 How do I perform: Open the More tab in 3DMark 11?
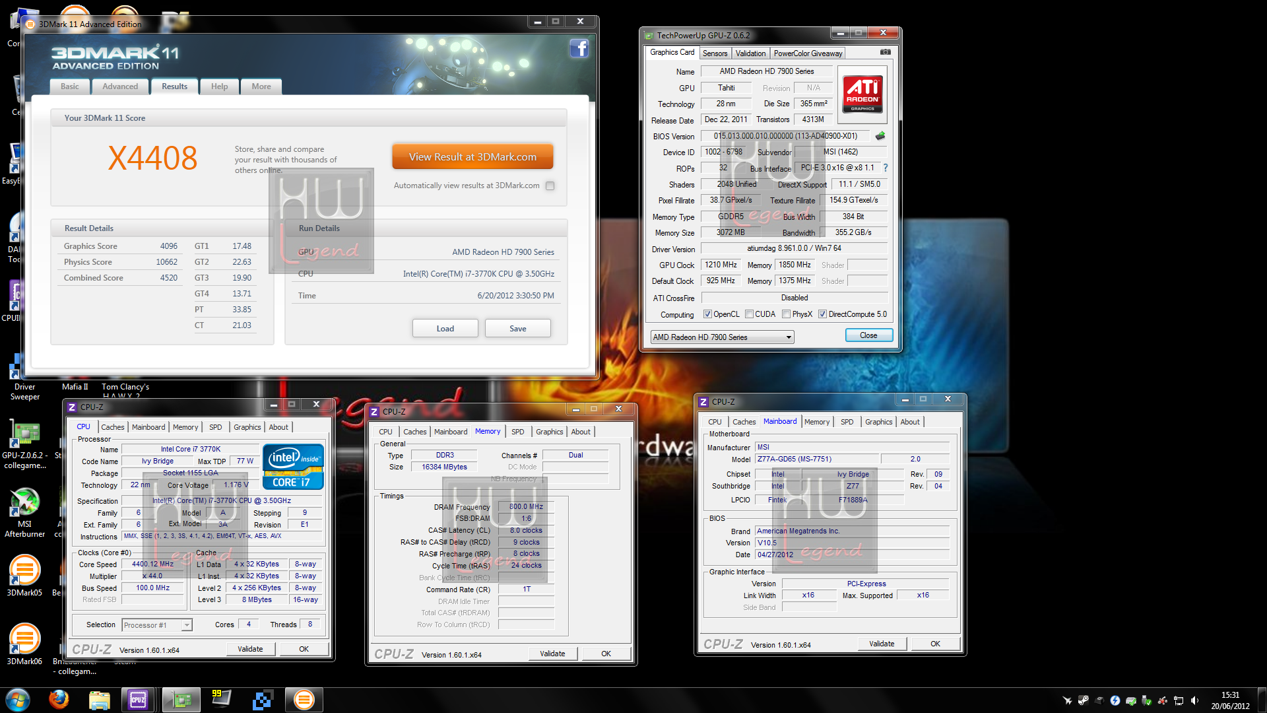261,86
